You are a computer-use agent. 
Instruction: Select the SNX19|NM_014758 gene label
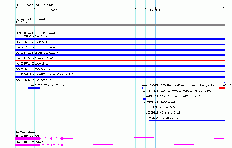click(27, 136)
